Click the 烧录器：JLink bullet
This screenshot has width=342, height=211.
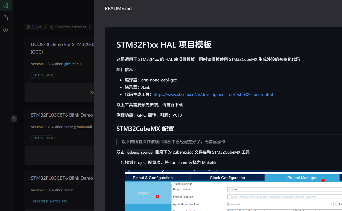[x=138, y=87]
